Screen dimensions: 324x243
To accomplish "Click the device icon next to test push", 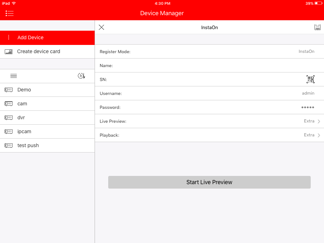I will [x=9, y=146].
